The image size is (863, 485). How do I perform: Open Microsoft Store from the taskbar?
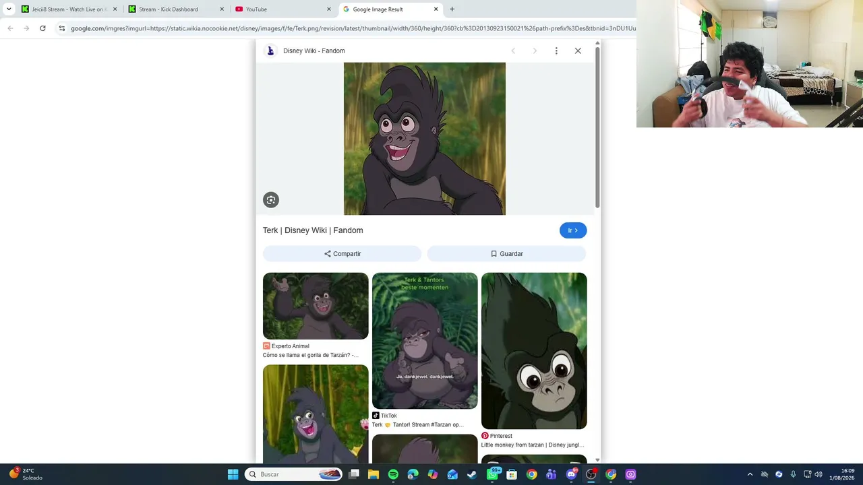point(512,474)
